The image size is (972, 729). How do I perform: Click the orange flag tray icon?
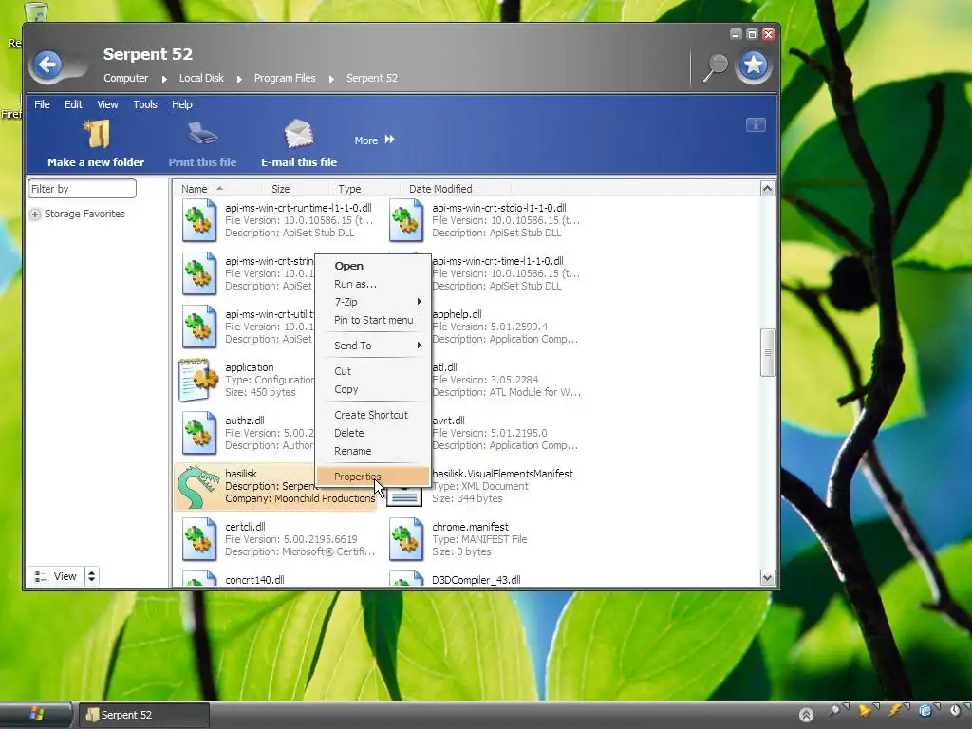tap(865, 710)
